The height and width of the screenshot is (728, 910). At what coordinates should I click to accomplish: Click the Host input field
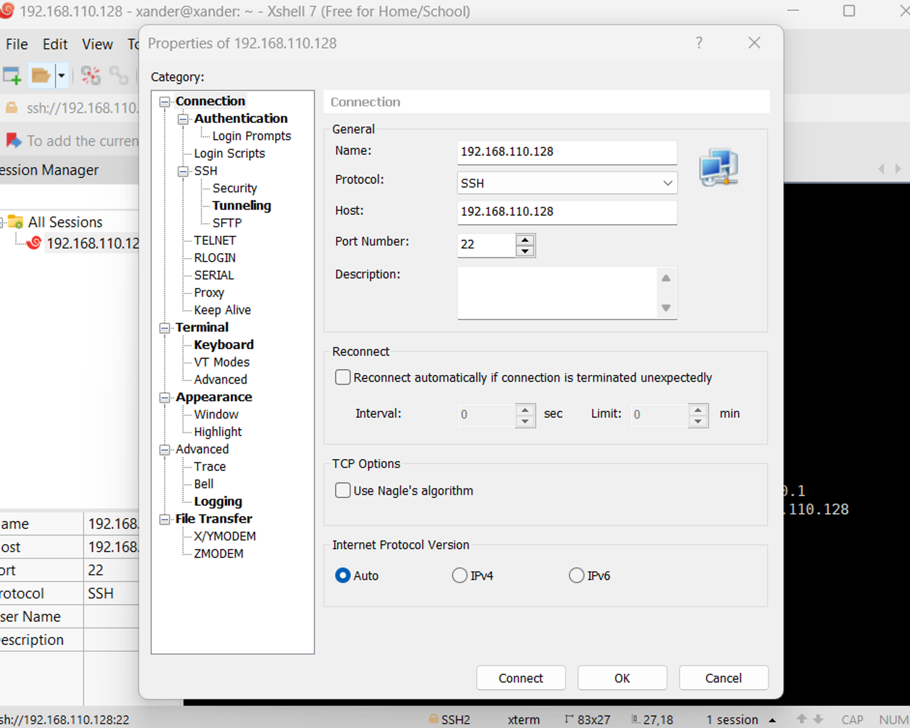click(567, 212)
